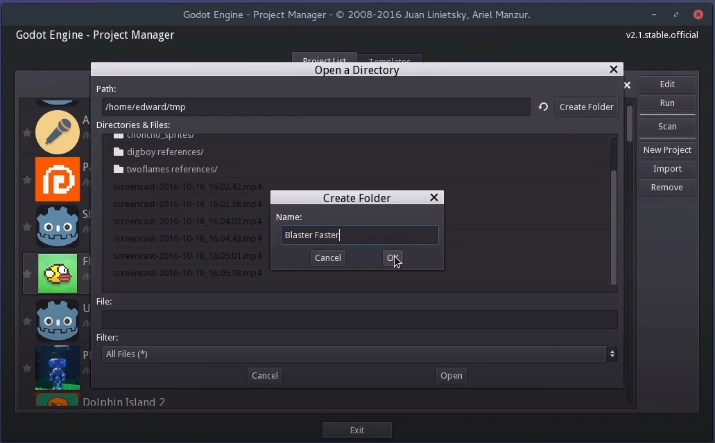
Task: Click the folder Name input field
Action: pos(359,235)
